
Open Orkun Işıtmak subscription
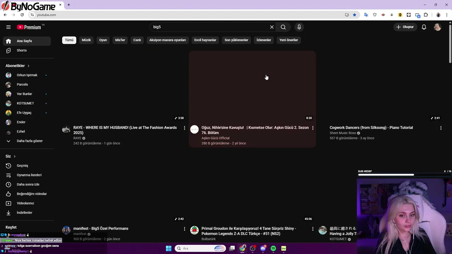pyautogui.click(x=27, y=75)
